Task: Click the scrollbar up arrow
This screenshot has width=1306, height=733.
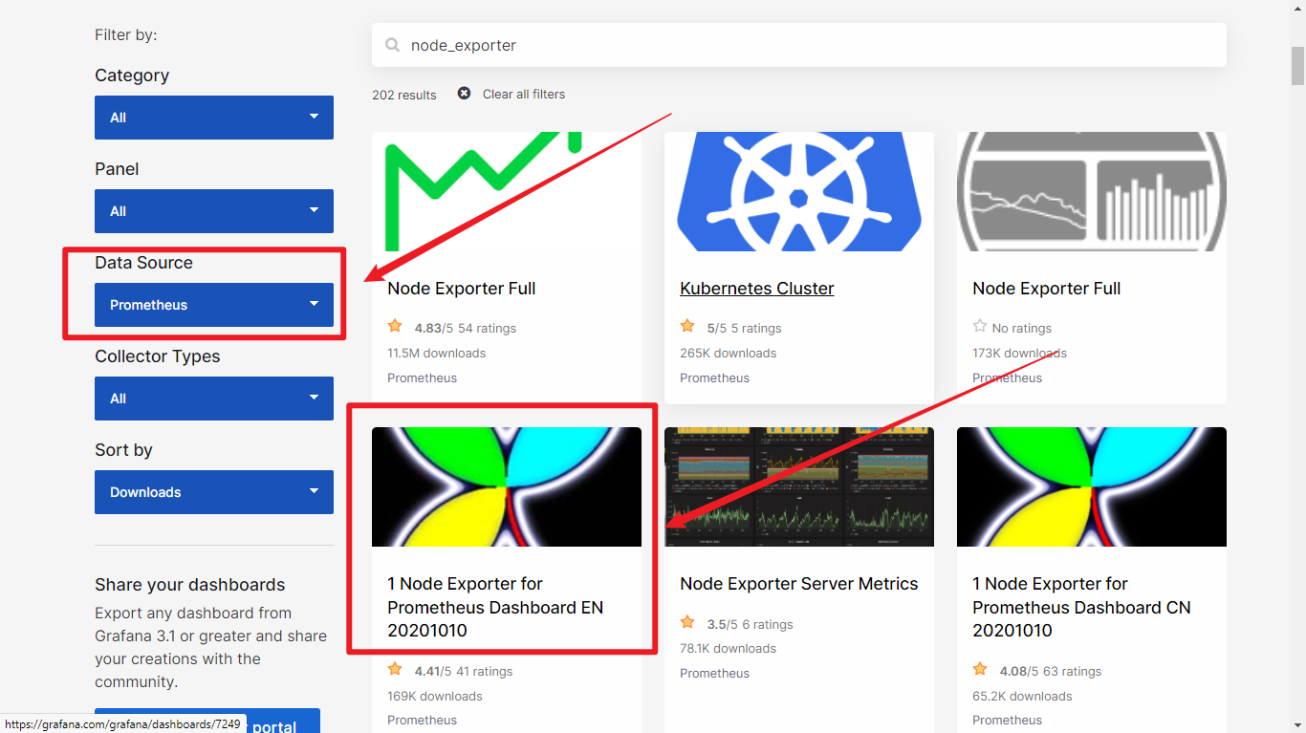Action: pos(1297,8)
